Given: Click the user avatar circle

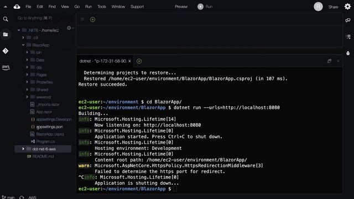Looking at the screenshot, I should click(x=319, y=7).
